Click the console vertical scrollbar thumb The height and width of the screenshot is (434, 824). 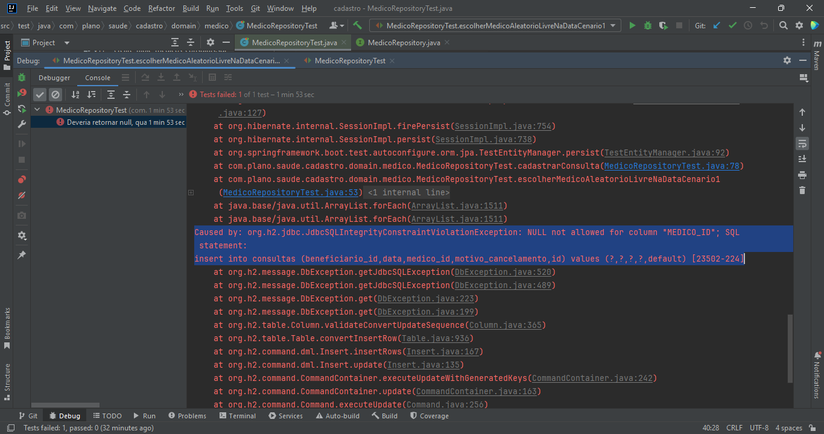(790, 348)
